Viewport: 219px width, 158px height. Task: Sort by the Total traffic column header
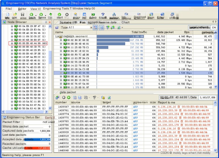139,32
